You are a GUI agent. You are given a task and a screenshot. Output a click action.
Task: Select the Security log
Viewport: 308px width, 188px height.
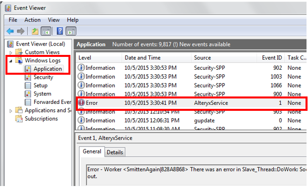click(44, 77)
